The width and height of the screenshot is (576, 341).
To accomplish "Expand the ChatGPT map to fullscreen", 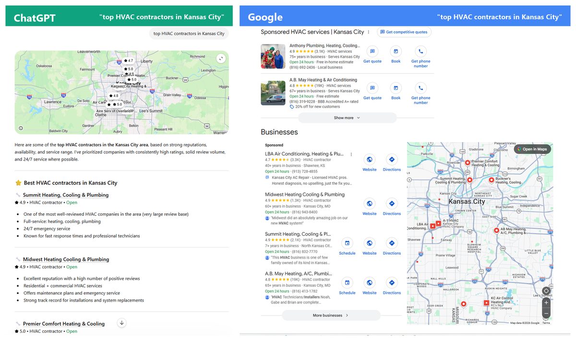I will pos(220,59).
